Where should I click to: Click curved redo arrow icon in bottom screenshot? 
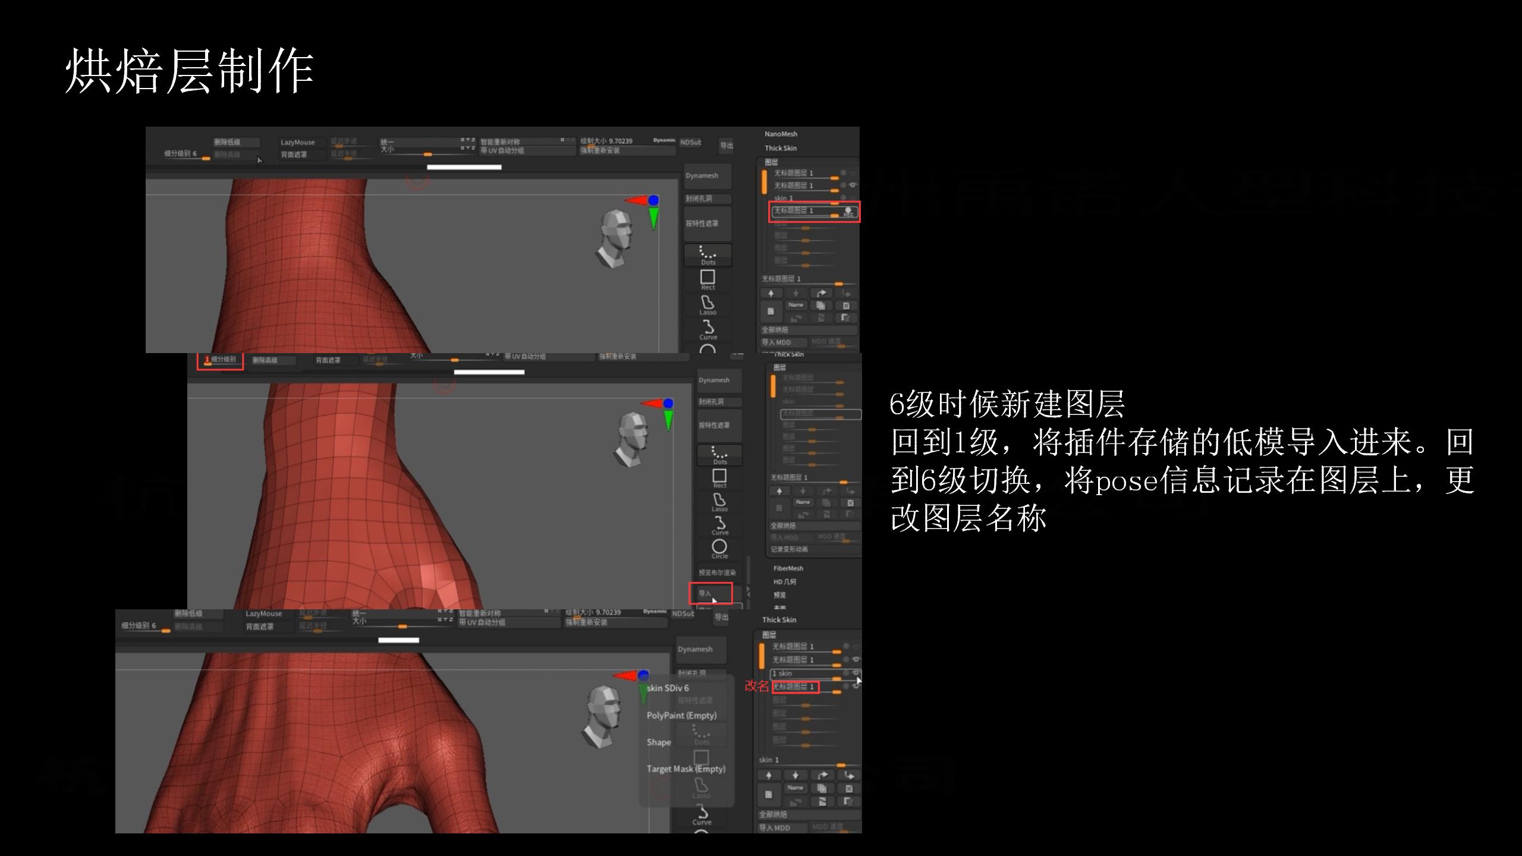tap(823, 775)
